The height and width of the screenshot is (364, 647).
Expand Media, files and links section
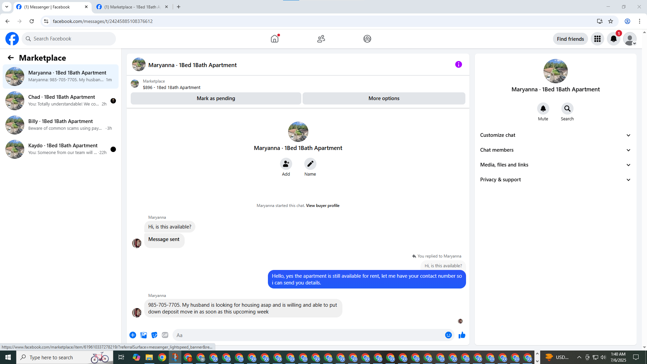point(555,165)
